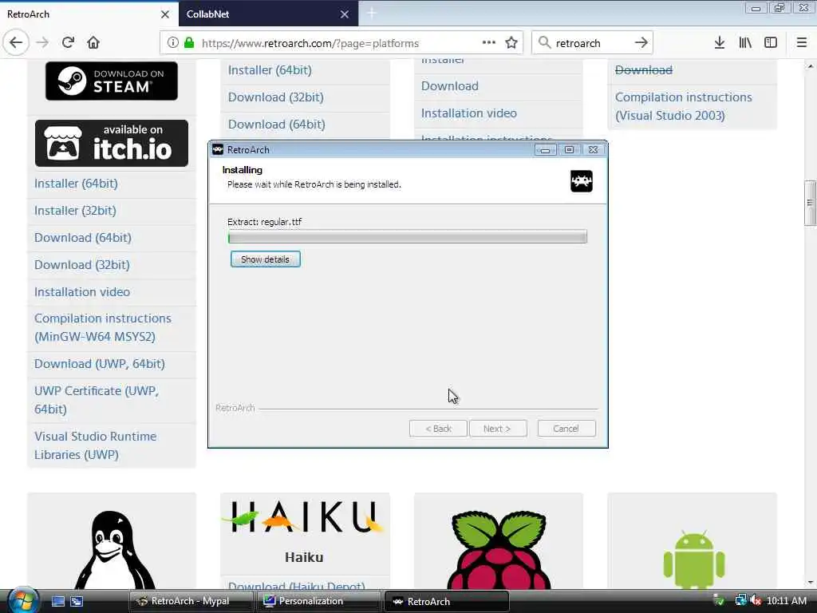Open UWP Certificate (UWP, 64bit) link
Image resolution: width=817 pixels, height=613 pixels.
coord(97,400)
